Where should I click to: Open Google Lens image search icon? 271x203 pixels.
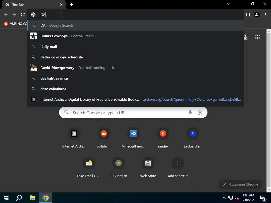(200, 113)
